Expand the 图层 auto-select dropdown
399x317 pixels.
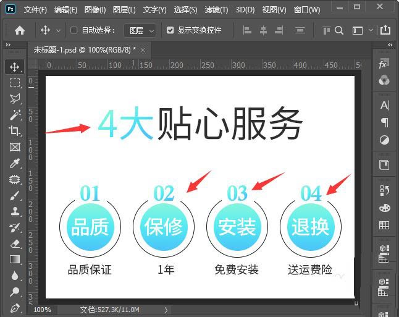tap(140, 30)
